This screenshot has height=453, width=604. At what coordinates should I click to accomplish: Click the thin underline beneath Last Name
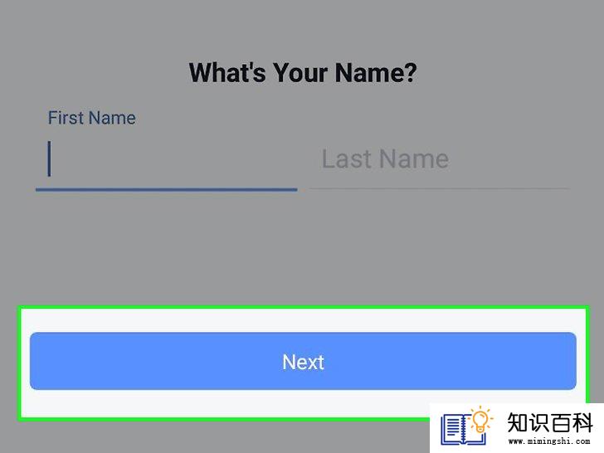coord(439,189)
